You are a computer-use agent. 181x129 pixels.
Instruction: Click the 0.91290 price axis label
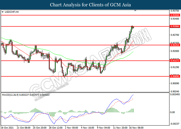pos(175,67)
